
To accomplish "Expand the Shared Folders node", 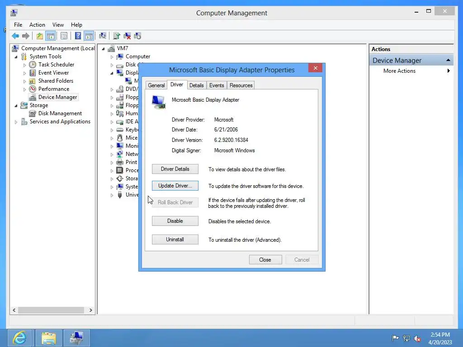I will pos(24,81).
